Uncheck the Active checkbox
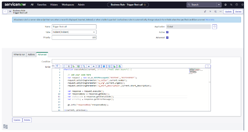 pyautogui.click(x=167, y=32)
